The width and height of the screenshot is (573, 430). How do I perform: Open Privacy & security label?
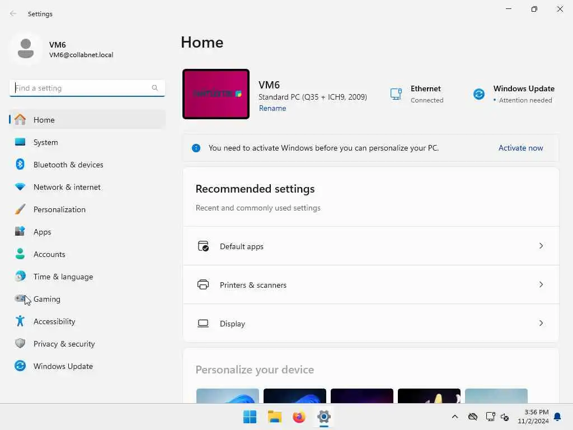(x=64, y=344)
